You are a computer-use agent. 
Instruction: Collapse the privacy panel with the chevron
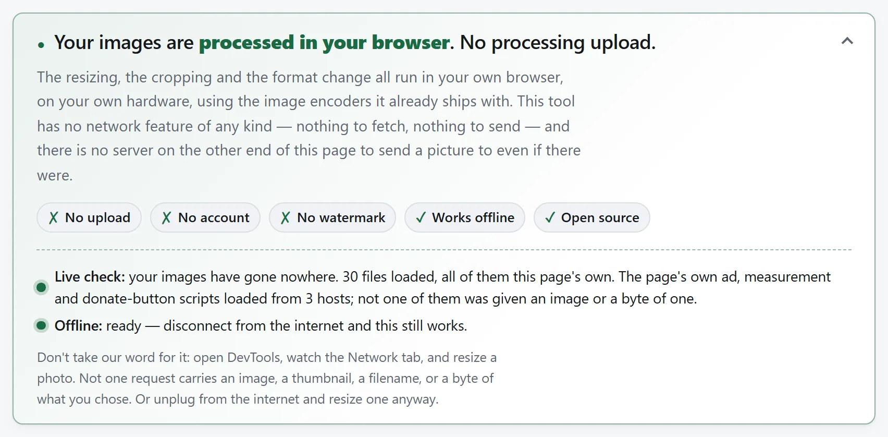coord(847,41)
